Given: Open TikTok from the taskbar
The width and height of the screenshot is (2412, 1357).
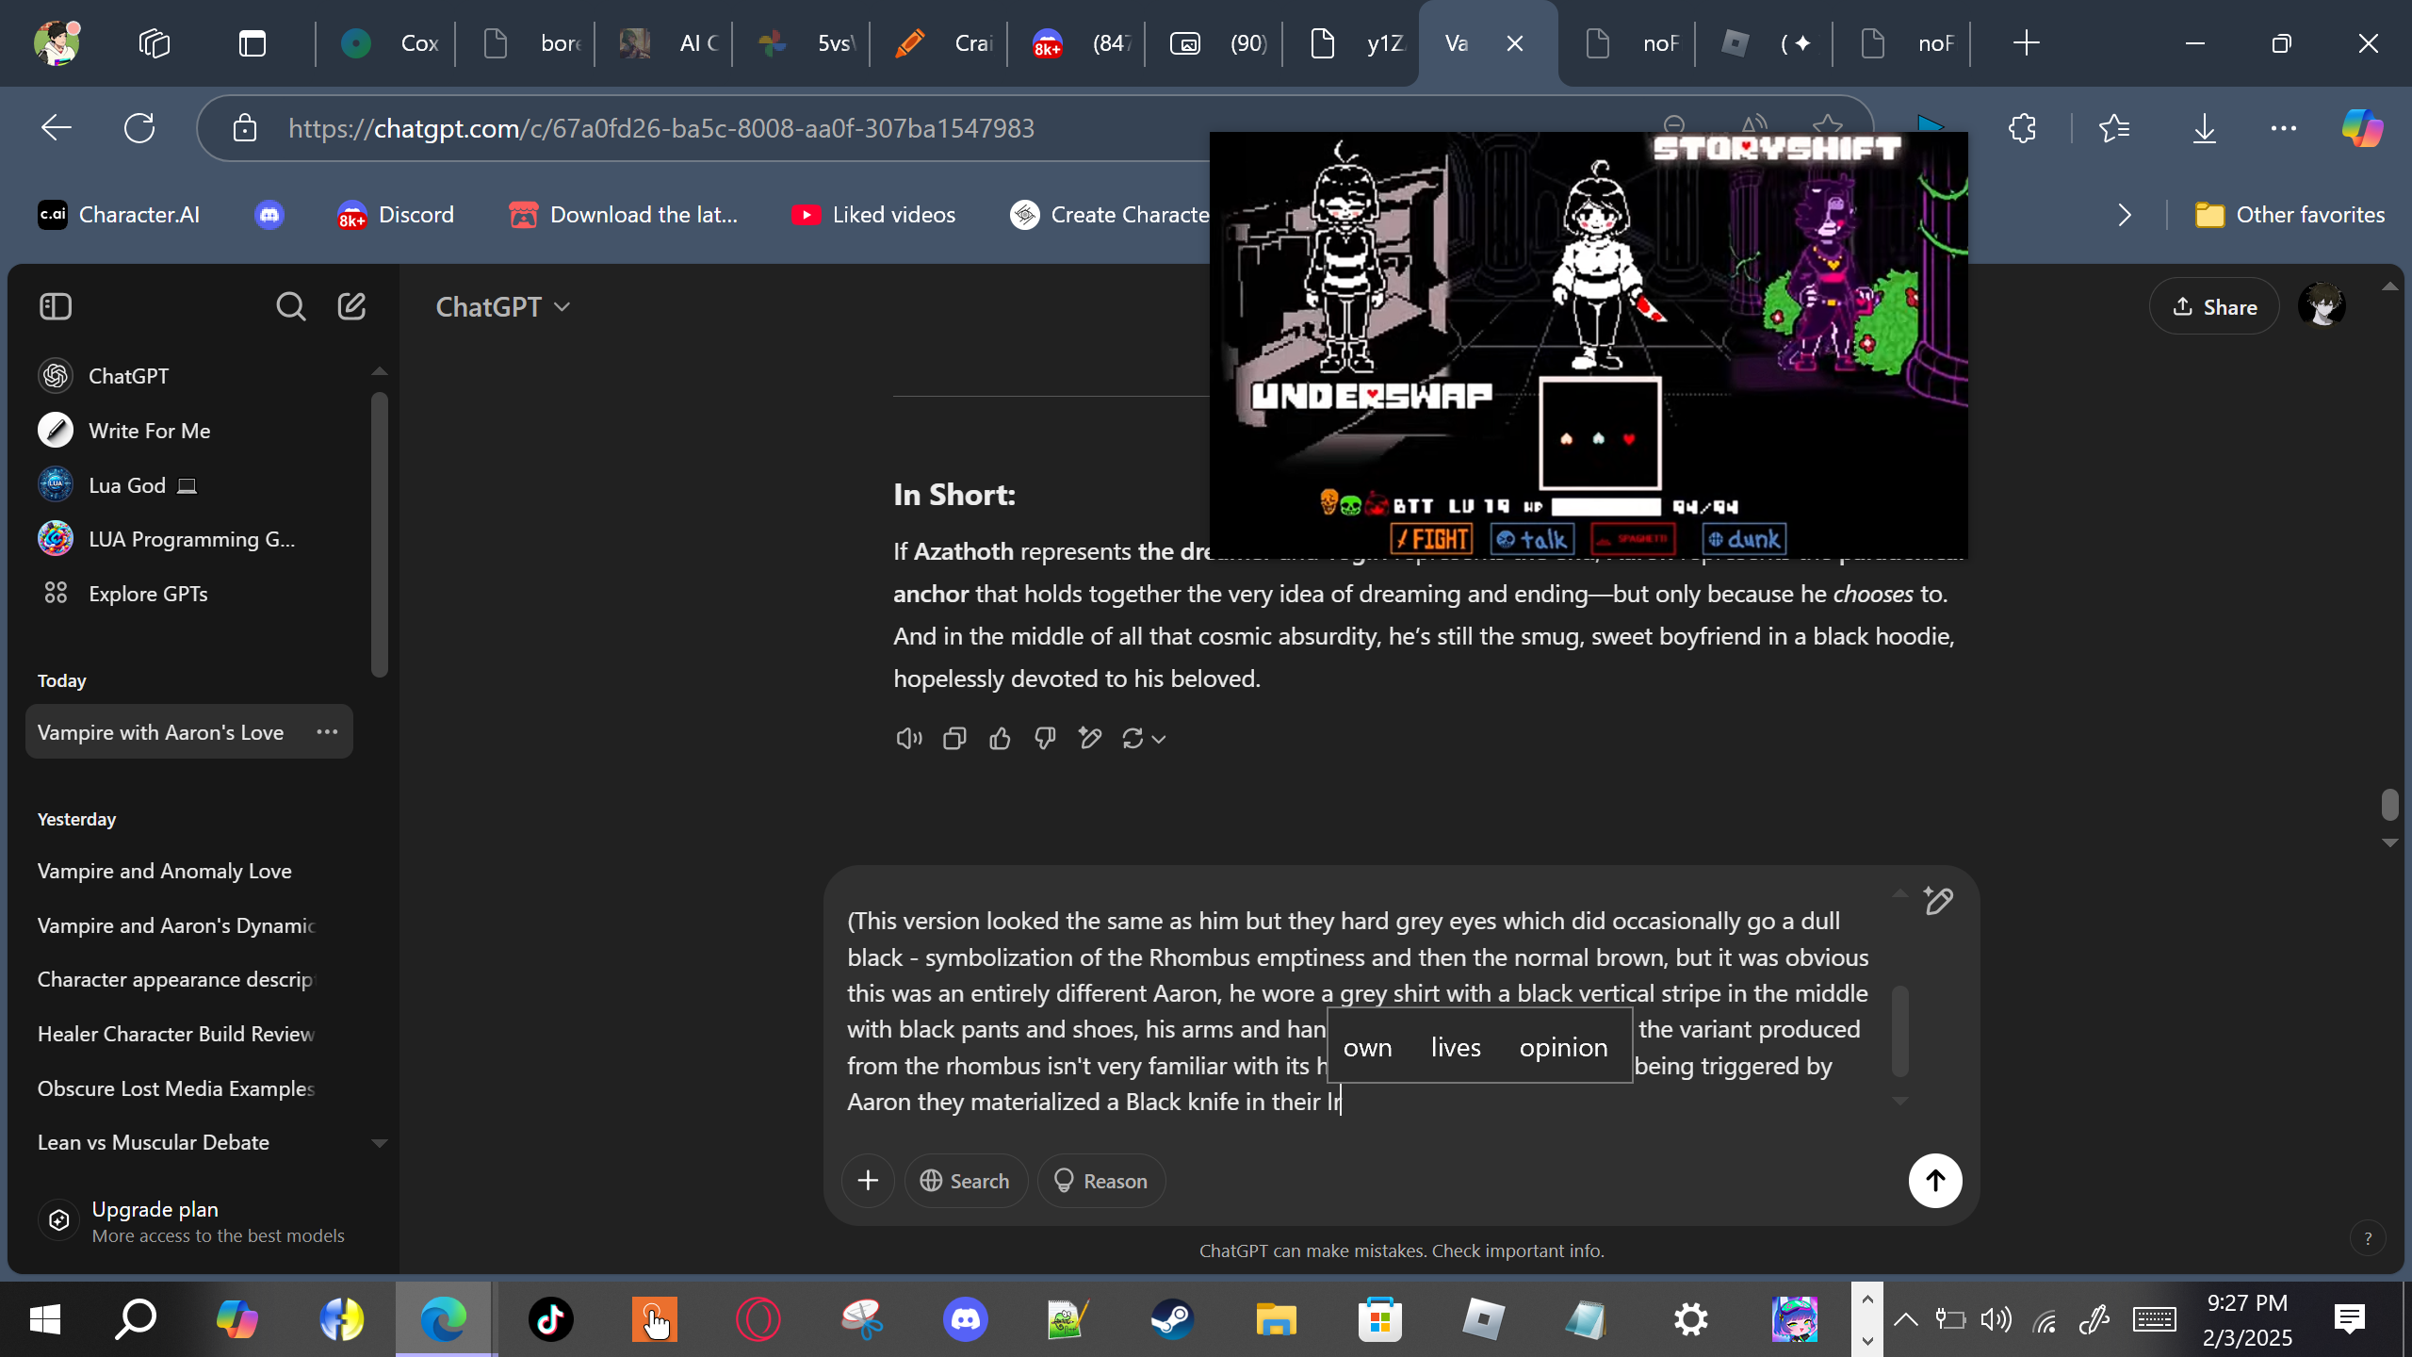Looking at the screenshot, I should point(551,1319).
